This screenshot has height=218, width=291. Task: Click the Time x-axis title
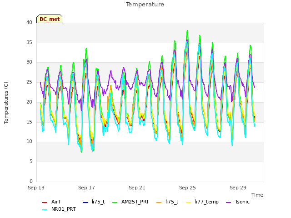pos(257,195)
